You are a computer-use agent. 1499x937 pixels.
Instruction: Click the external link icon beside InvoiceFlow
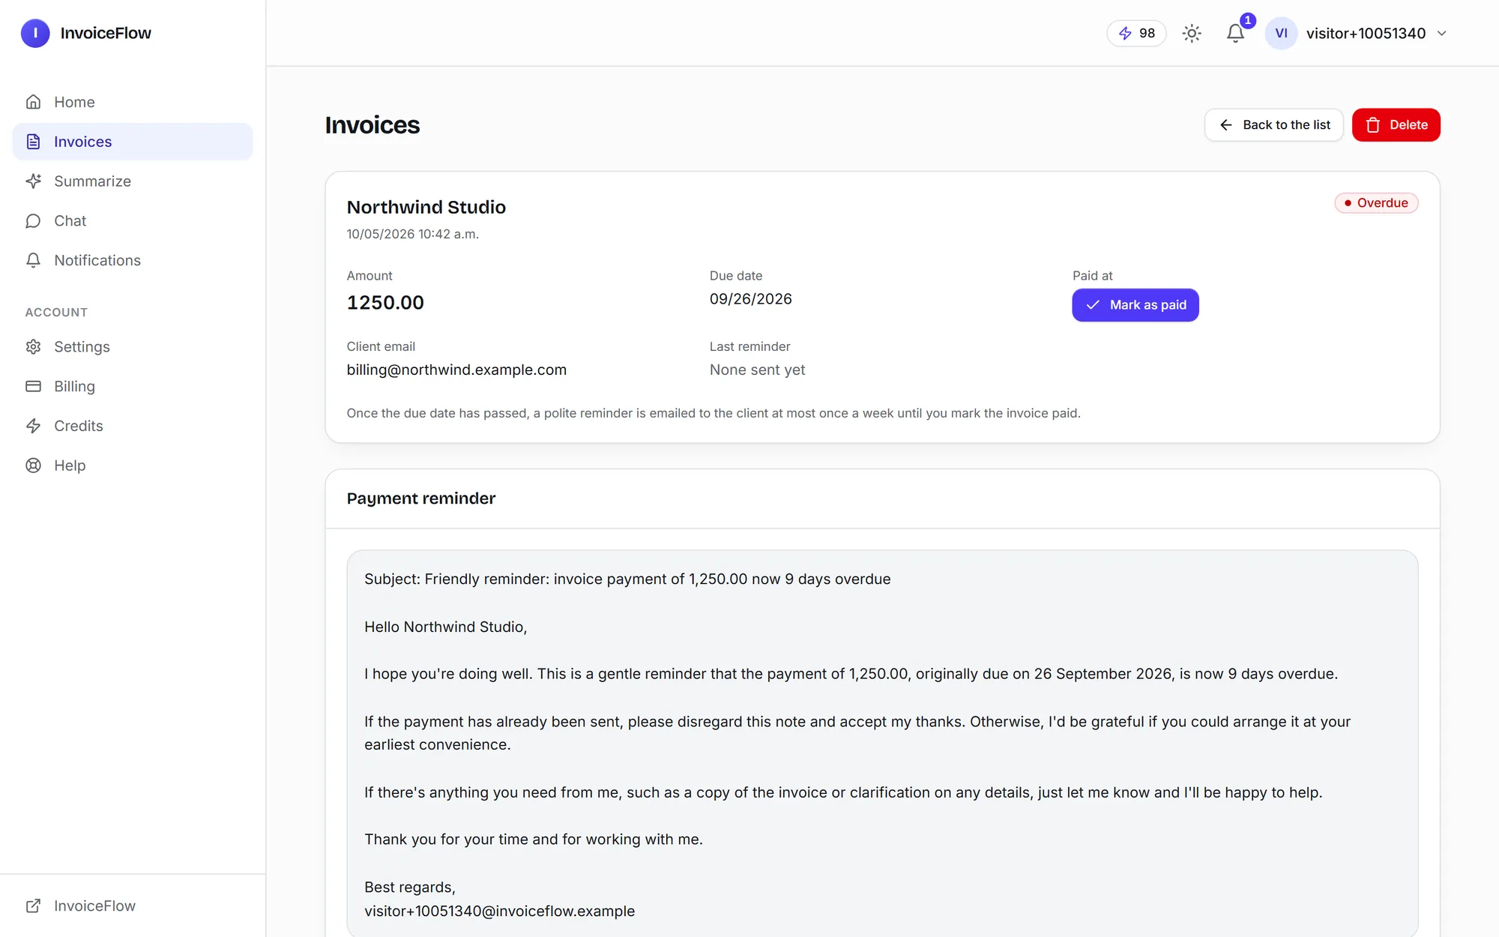(x=33, y=906)
